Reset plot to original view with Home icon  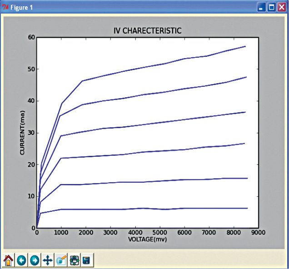coord(8,260)
